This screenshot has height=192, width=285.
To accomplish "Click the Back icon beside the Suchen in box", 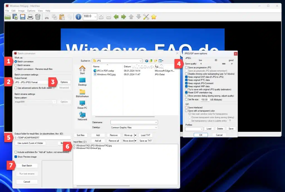I will pos(146,61).
